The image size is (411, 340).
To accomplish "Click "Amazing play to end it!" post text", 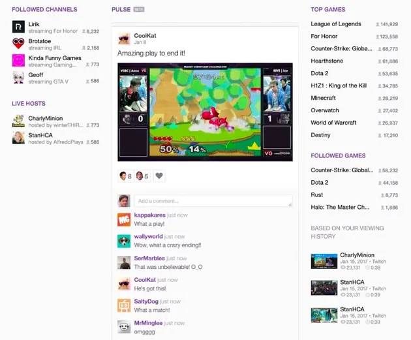I will (151, 54).
